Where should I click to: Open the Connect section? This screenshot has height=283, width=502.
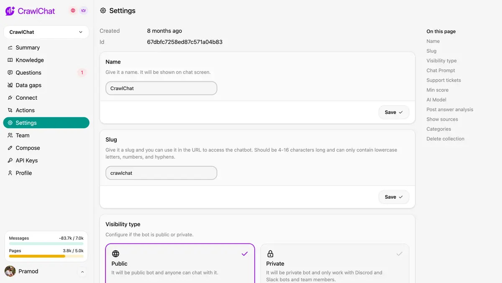pos(26,97)
